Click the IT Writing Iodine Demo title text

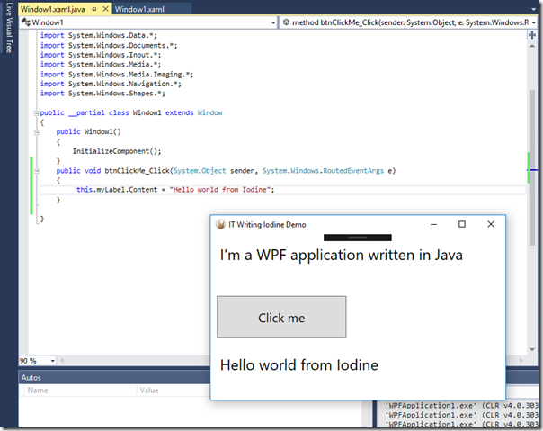pyautogui.click(x=267, y=225)
